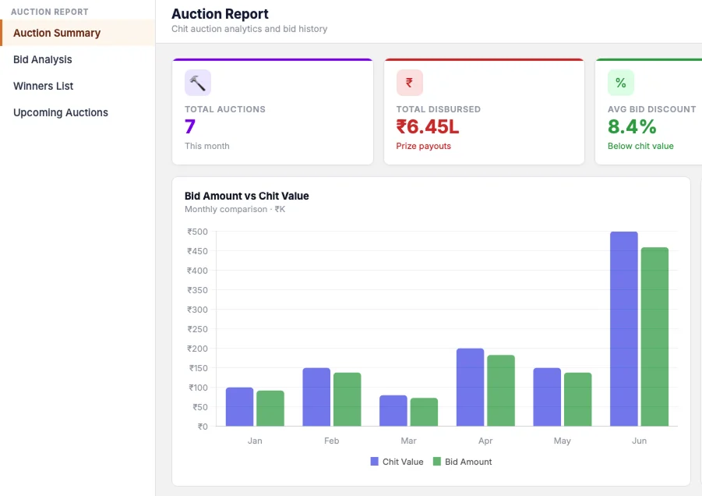Click the Jun Chit Value bar
This screenshot has height=496, width=702.
click(x=624, y=329)
